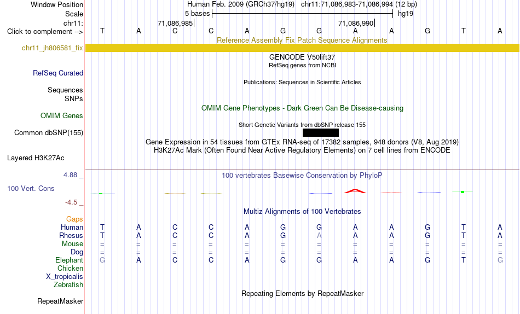Open the 'H3K27Ac Mark' ENCODE track title

[x=302, y=150]
